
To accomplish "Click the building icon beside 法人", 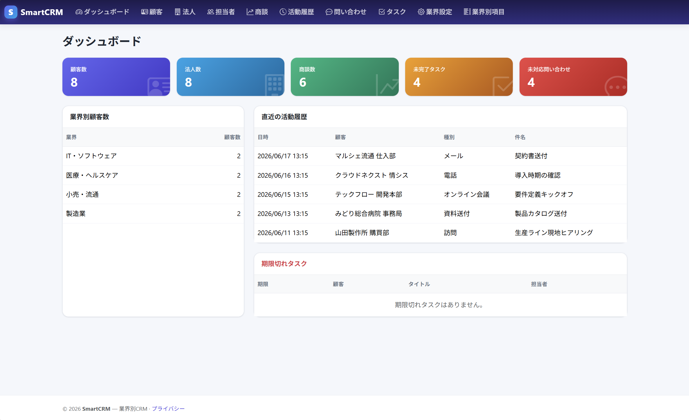I will pyautogui.click(x=178, y=12).
